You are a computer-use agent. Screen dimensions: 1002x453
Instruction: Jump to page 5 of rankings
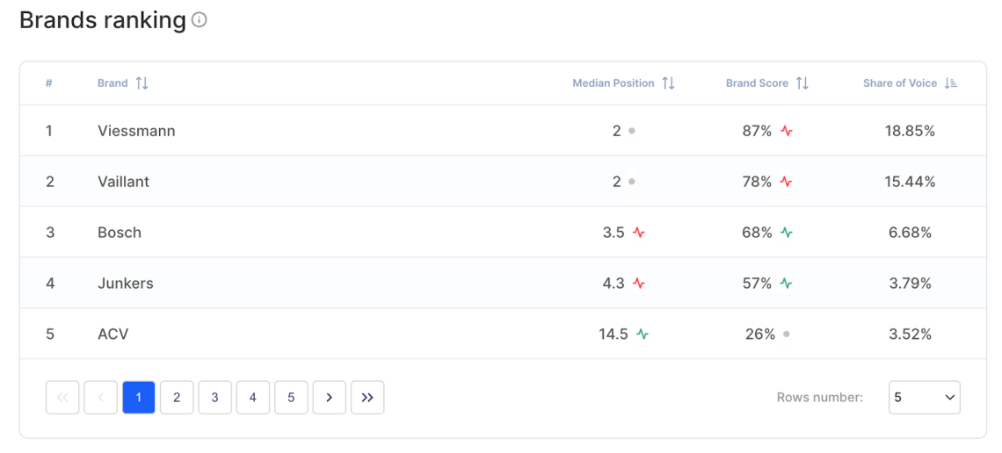[291, 398]
